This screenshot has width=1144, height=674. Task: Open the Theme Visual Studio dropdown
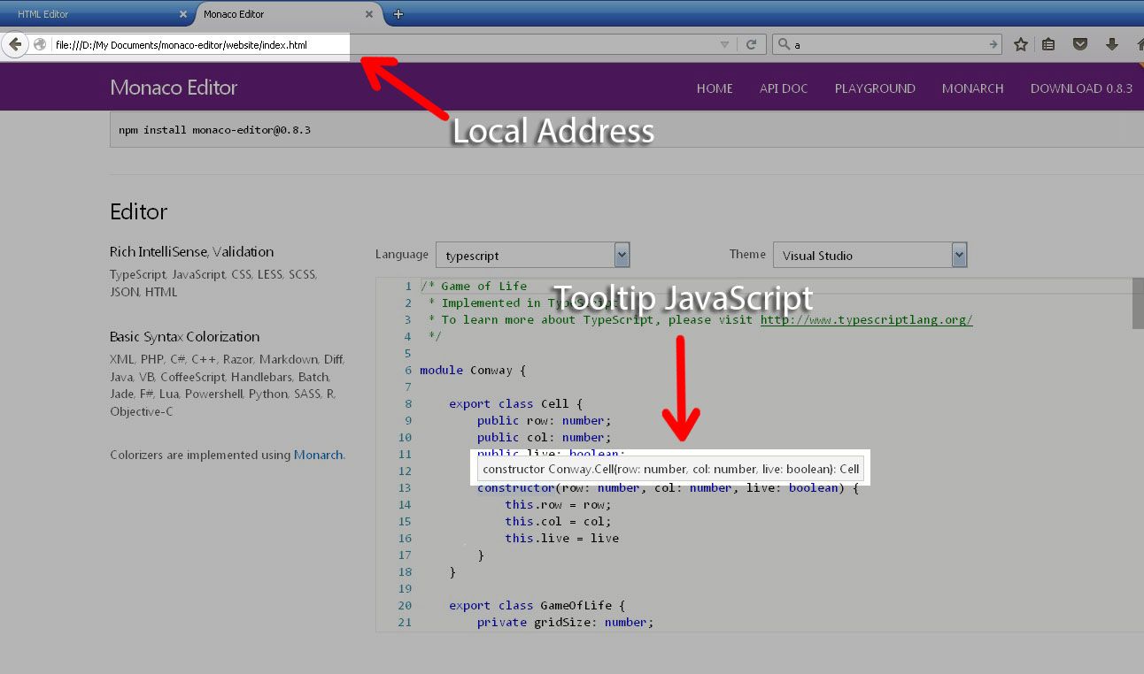coord(870,256)
